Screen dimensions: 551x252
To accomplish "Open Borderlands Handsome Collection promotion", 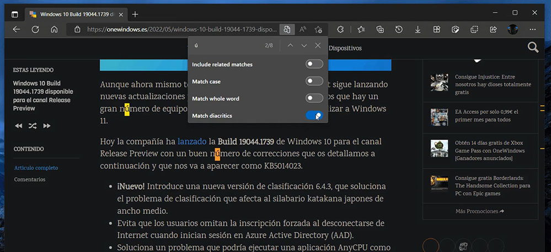I will pyautogui.click(x=493, y=186).
